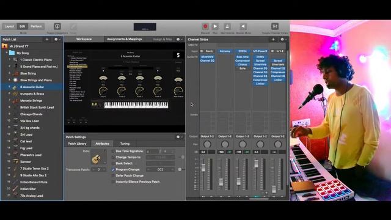
Task: Switch to Layout mode
Action: pyautogui.click(x=9, y=26)
